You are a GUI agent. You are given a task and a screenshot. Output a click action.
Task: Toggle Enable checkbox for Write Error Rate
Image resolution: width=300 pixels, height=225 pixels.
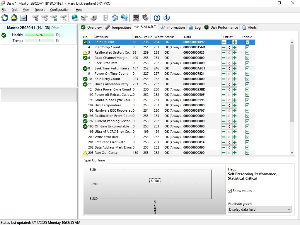pyautogui.click(x=247, y=137)
